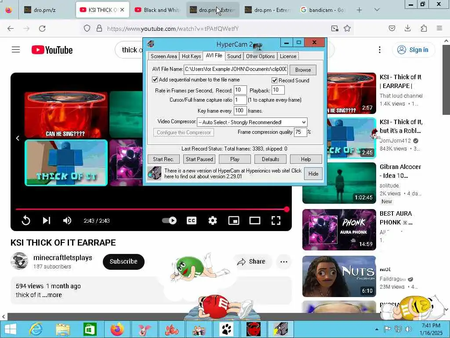Enable miniplayer mode icon
This screenshot has height=338, width=450.
tap(234, 220)
